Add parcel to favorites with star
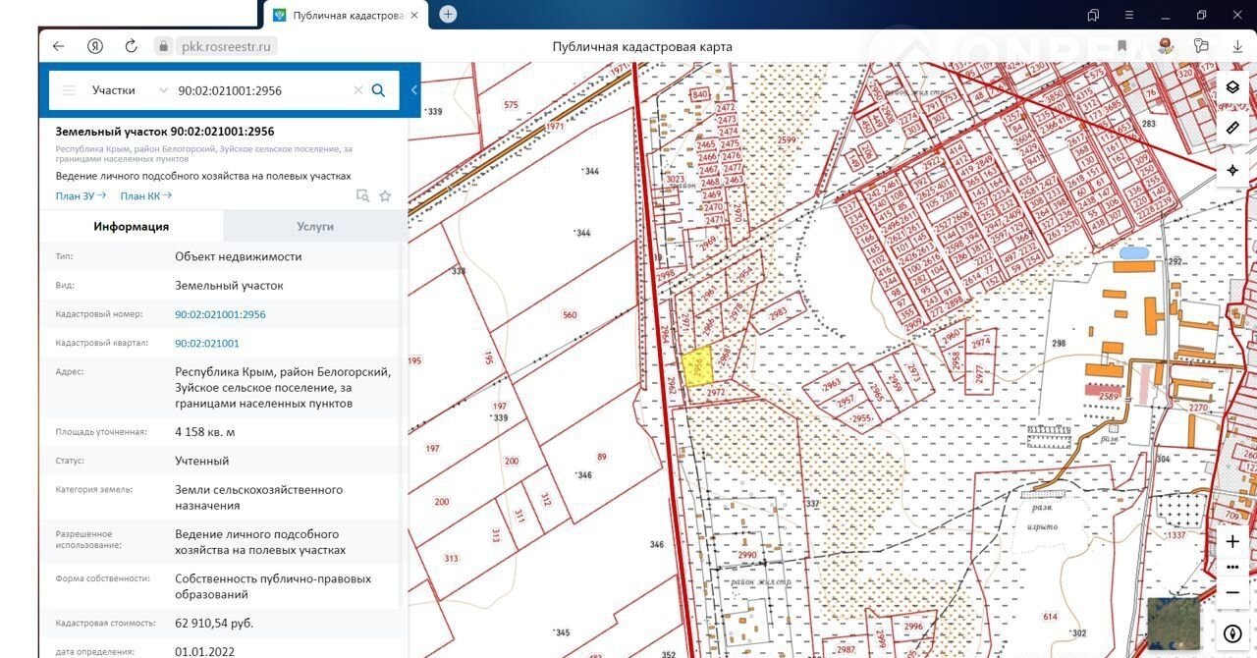This screenshot has width=1257, height=658. pyautogui.click(x=385, y=196)
